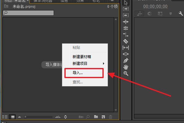Switch to the 信息 tab
Screen dimensions: 184x123
(x=64, y=1)
